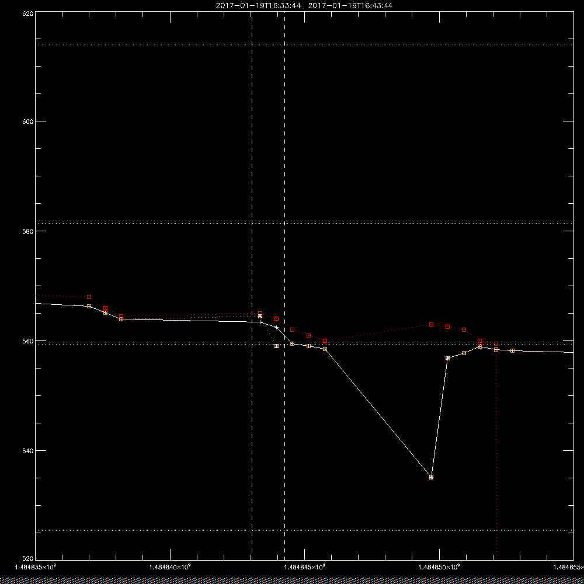Image resolution: width=584 pixels, height=584 pixels.
Task: Select the first orange point after the trough
Action: click(x=448, y=359)
